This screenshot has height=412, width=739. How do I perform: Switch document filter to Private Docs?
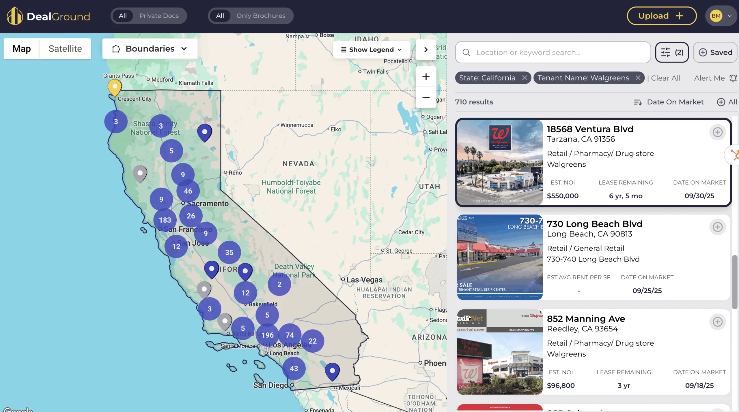tap(159, 16)
